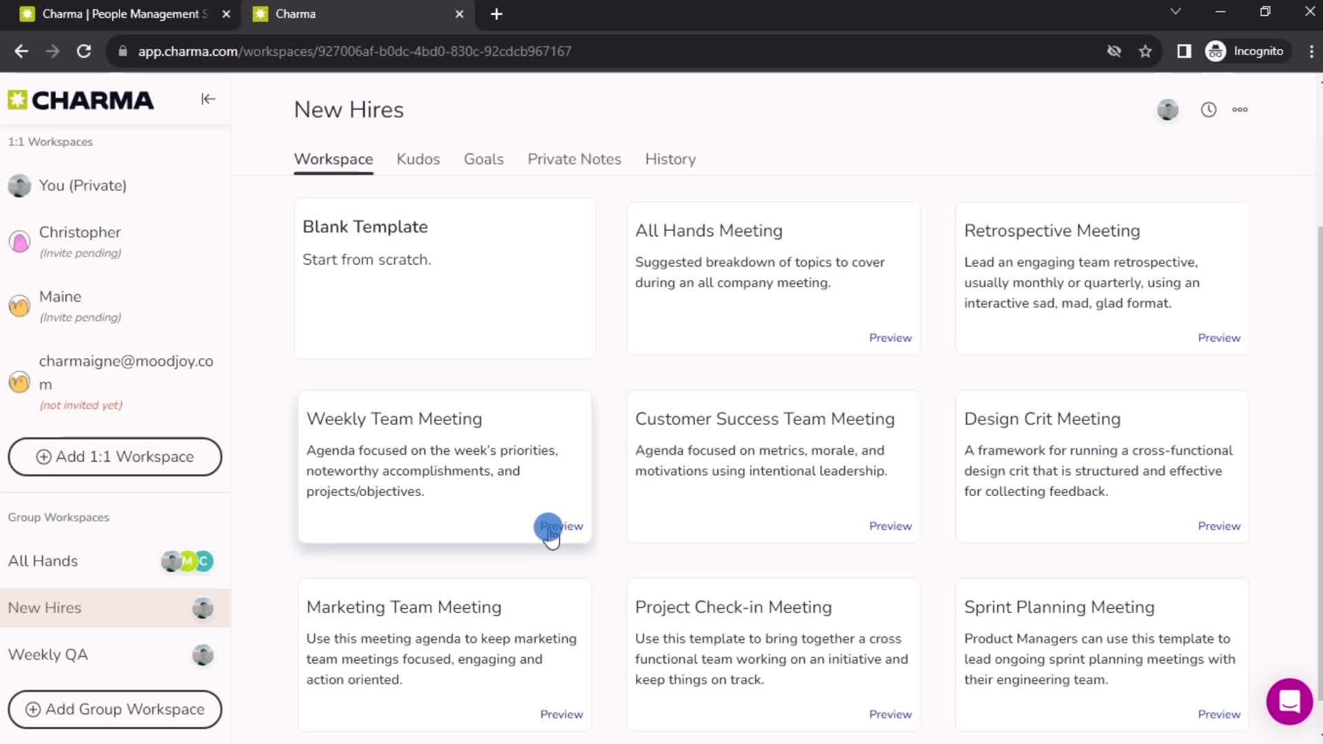Switch to the Kudos tab
The height and width of the screenshot is (744, 1323).
pyautogui.click(x=418, y=159)
